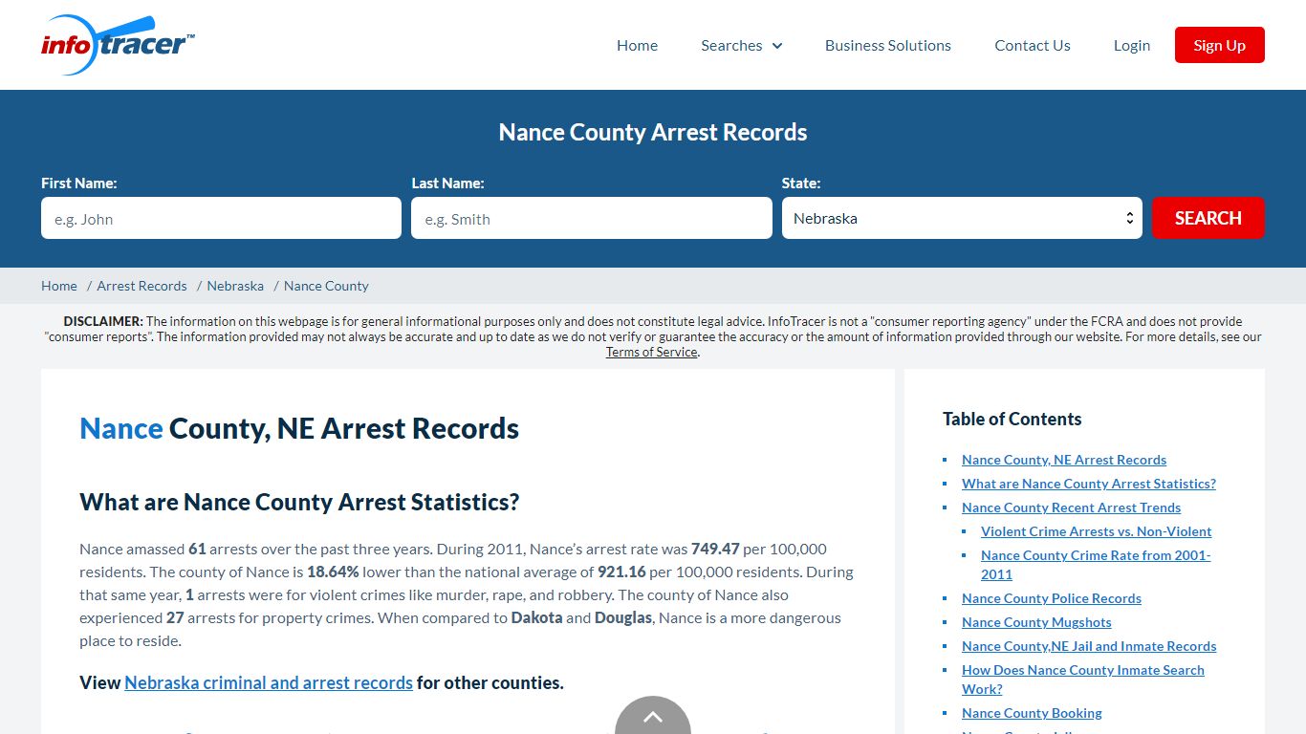Image resolution: width=1306 pixels, height=734 pixels.
Task: Click the State: label
Action: click(801, 183)
